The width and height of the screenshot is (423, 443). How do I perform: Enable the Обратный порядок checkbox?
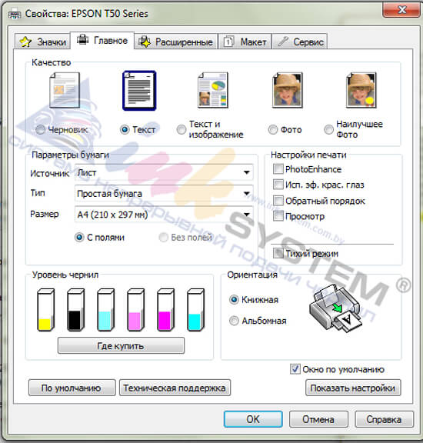pos(278,201)
